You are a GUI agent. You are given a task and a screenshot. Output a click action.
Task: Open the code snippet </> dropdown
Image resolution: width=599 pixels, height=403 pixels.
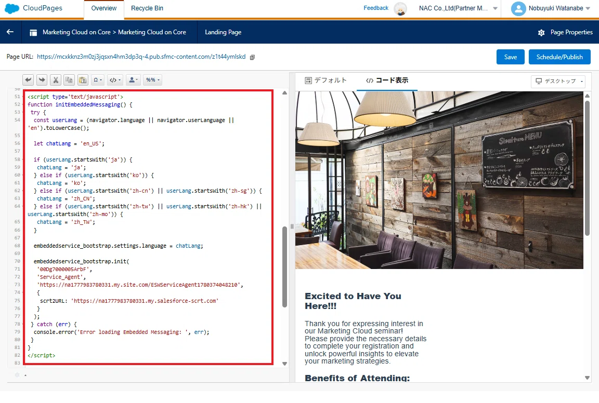click(x=115, y=80)
